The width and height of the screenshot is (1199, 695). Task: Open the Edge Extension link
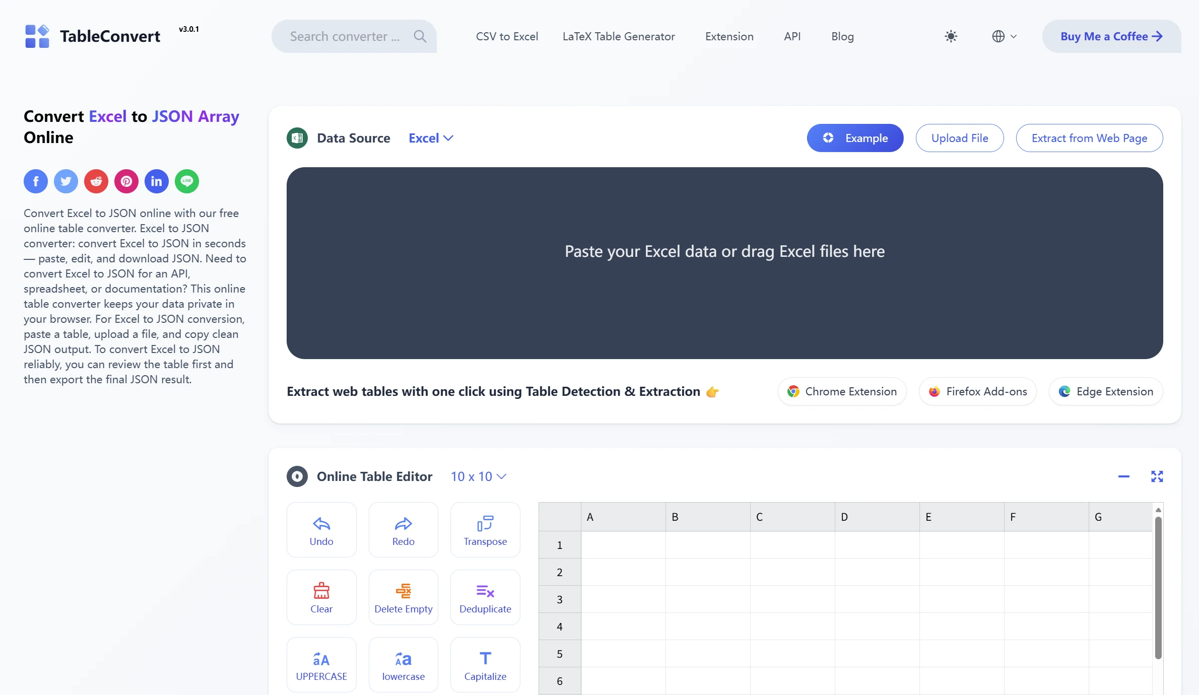click(1106, 391)
